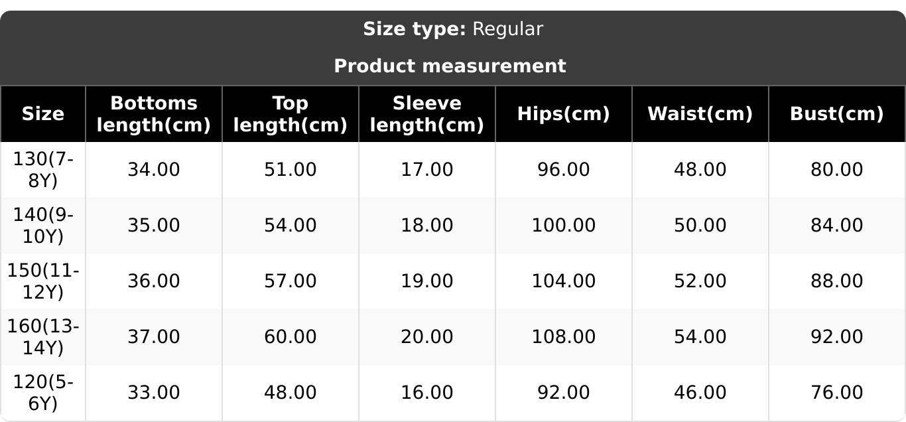Screen dimensions: 906x422
Task: Click the Waist(cm) column header
Action: [x=700, y=114]
